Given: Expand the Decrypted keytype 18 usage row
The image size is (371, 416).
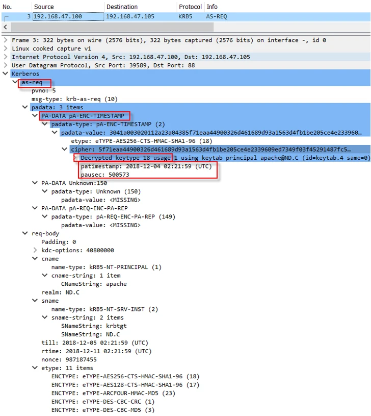Looking at the screenshot, I should pyautogui.click(x=75, y=158).
